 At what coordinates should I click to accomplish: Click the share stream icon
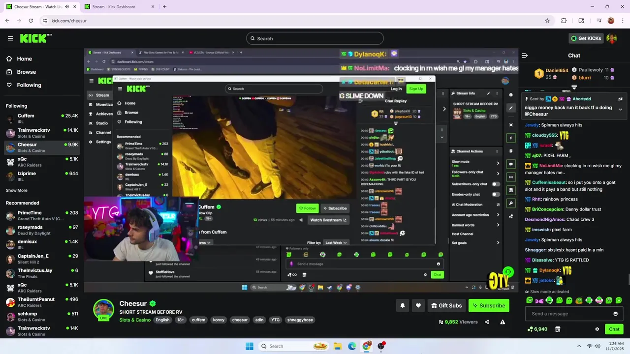pyautogui.click(x=487, y=322)
